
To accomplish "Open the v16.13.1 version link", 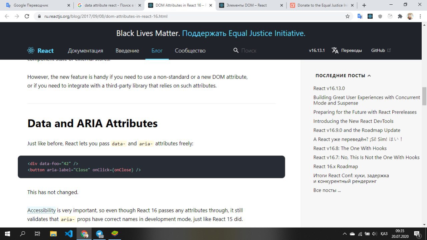I will [317, 50].
